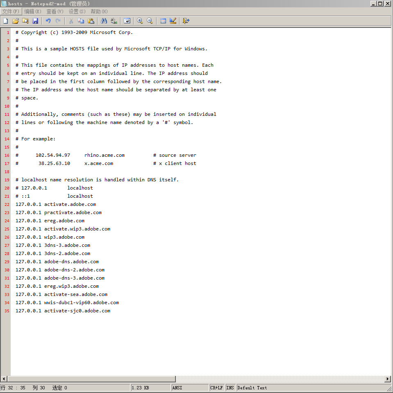The width and height of the screenshot is (393, 393).
Task: Toggle the Word Wrap toolbar icon
Action: click(x=127, y=21)
